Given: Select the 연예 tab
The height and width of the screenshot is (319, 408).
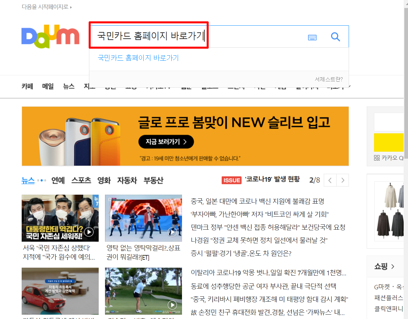Looking at the screenshot, I should 58,180.
